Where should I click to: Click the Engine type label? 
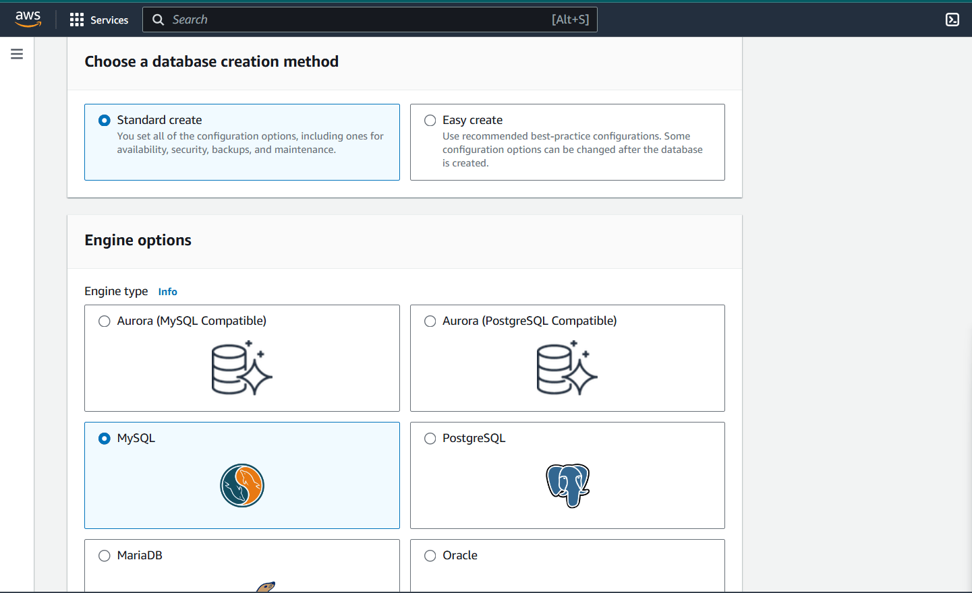coord(116,291)
